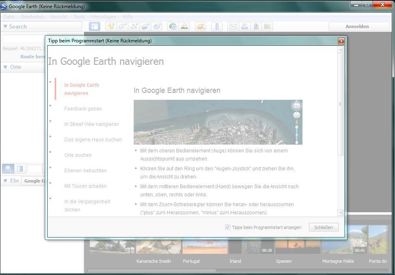Click the zoom slider in the preview image
This screenshot has height=275, width=395.
(297, 134)
